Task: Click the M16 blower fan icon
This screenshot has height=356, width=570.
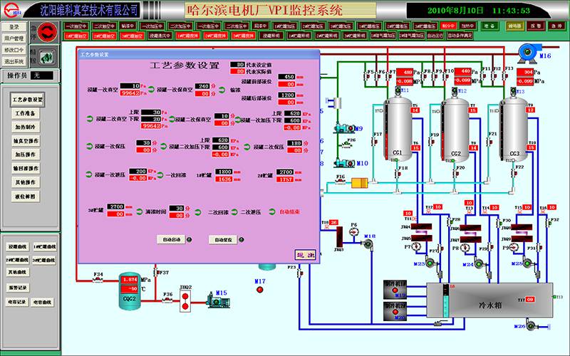Action: click(x=527, y=48)
